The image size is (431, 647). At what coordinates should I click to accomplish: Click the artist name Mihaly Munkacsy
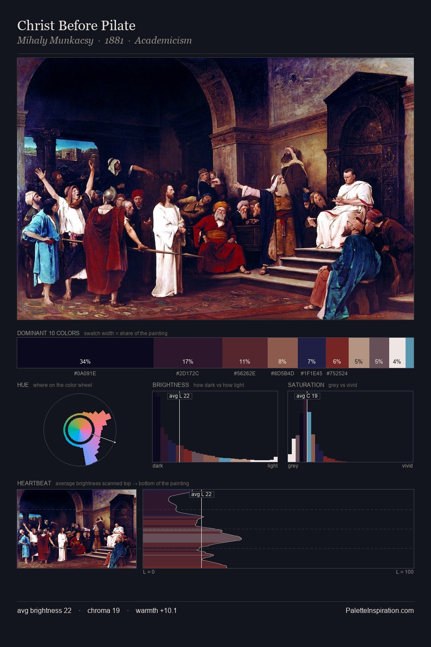pyautogui.click(x=55, y=41)
